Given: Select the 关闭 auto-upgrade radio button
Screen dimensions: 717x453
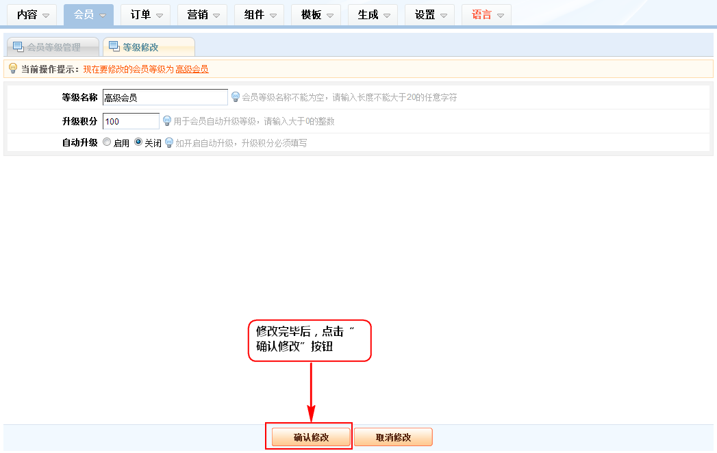Looking at the screenshot, I should (x=138, y=142).
